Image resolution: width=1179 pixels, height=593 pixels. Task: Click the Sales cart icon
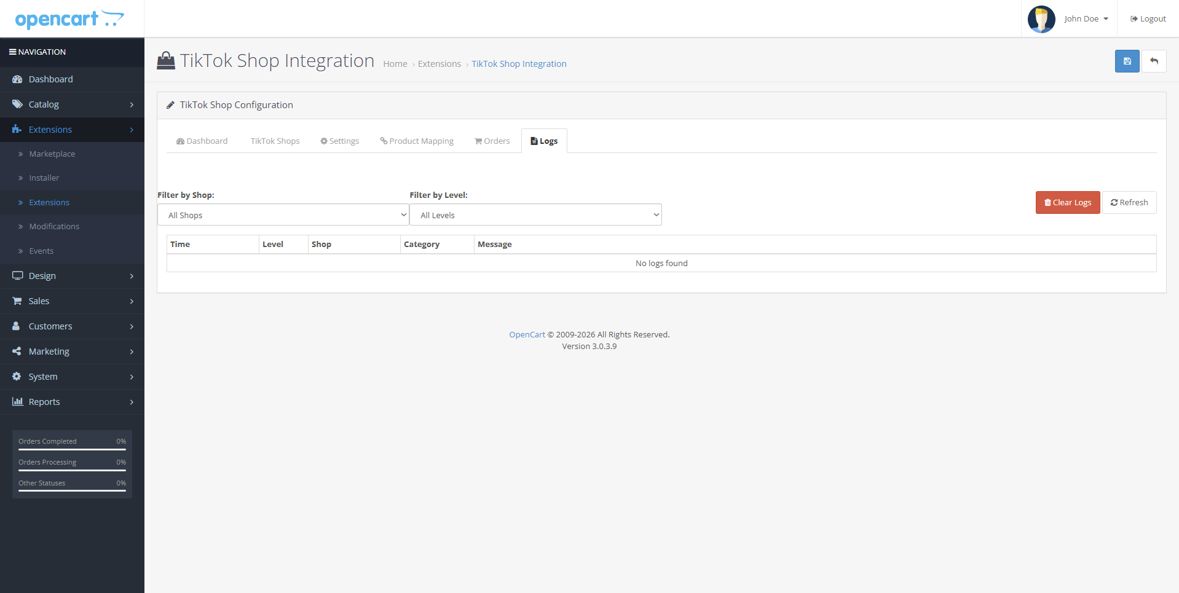(x=17, y=301)
